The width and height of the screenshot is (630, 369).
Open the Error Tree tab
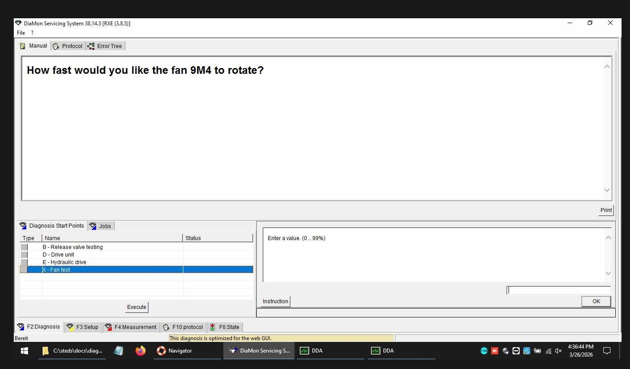105,46
